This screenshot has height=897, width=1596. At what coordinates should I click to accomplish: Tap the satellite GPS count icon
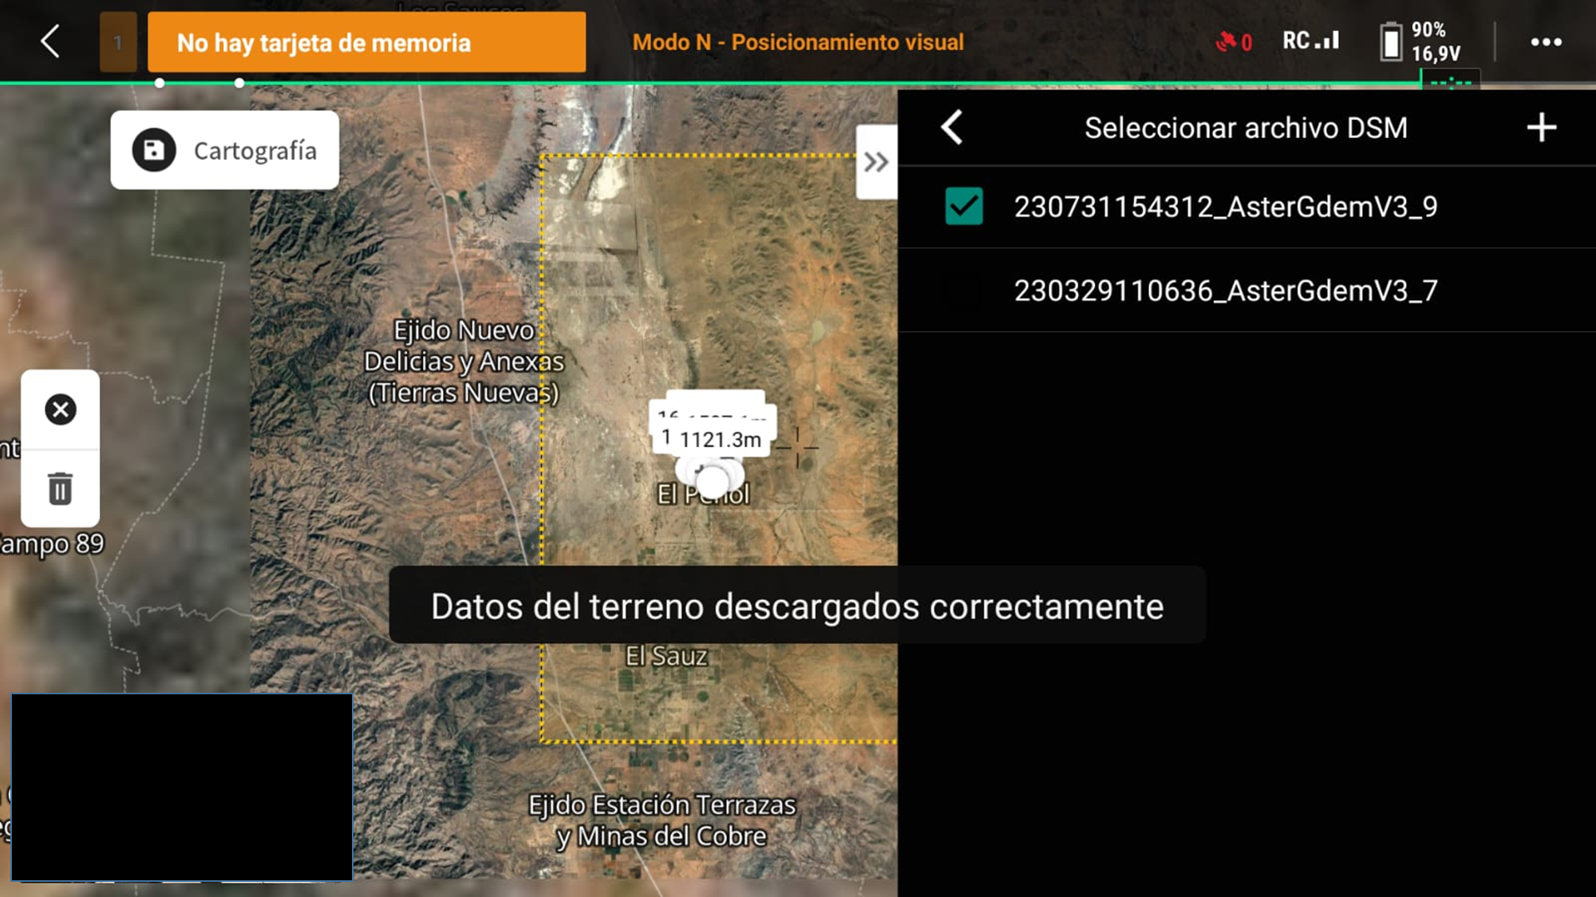point(1234,41)
